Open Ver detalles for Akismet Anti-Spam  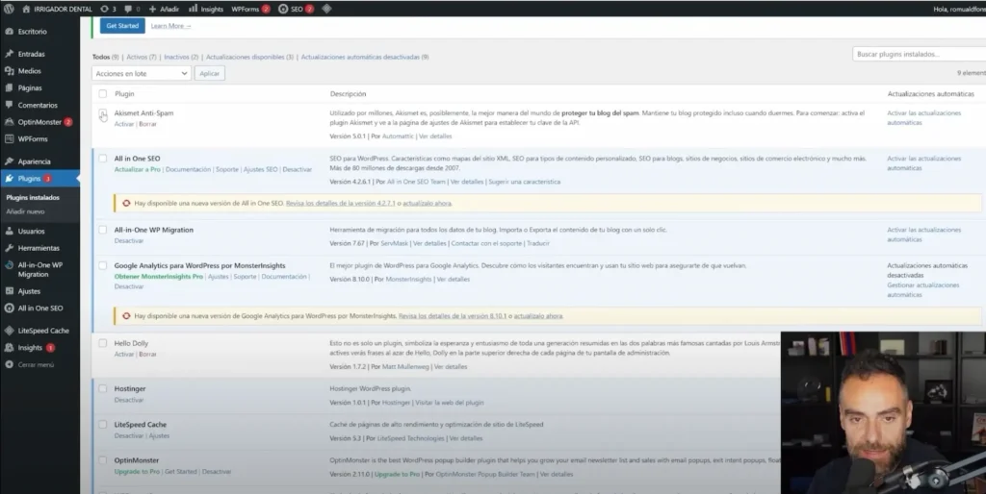point(435,136)
